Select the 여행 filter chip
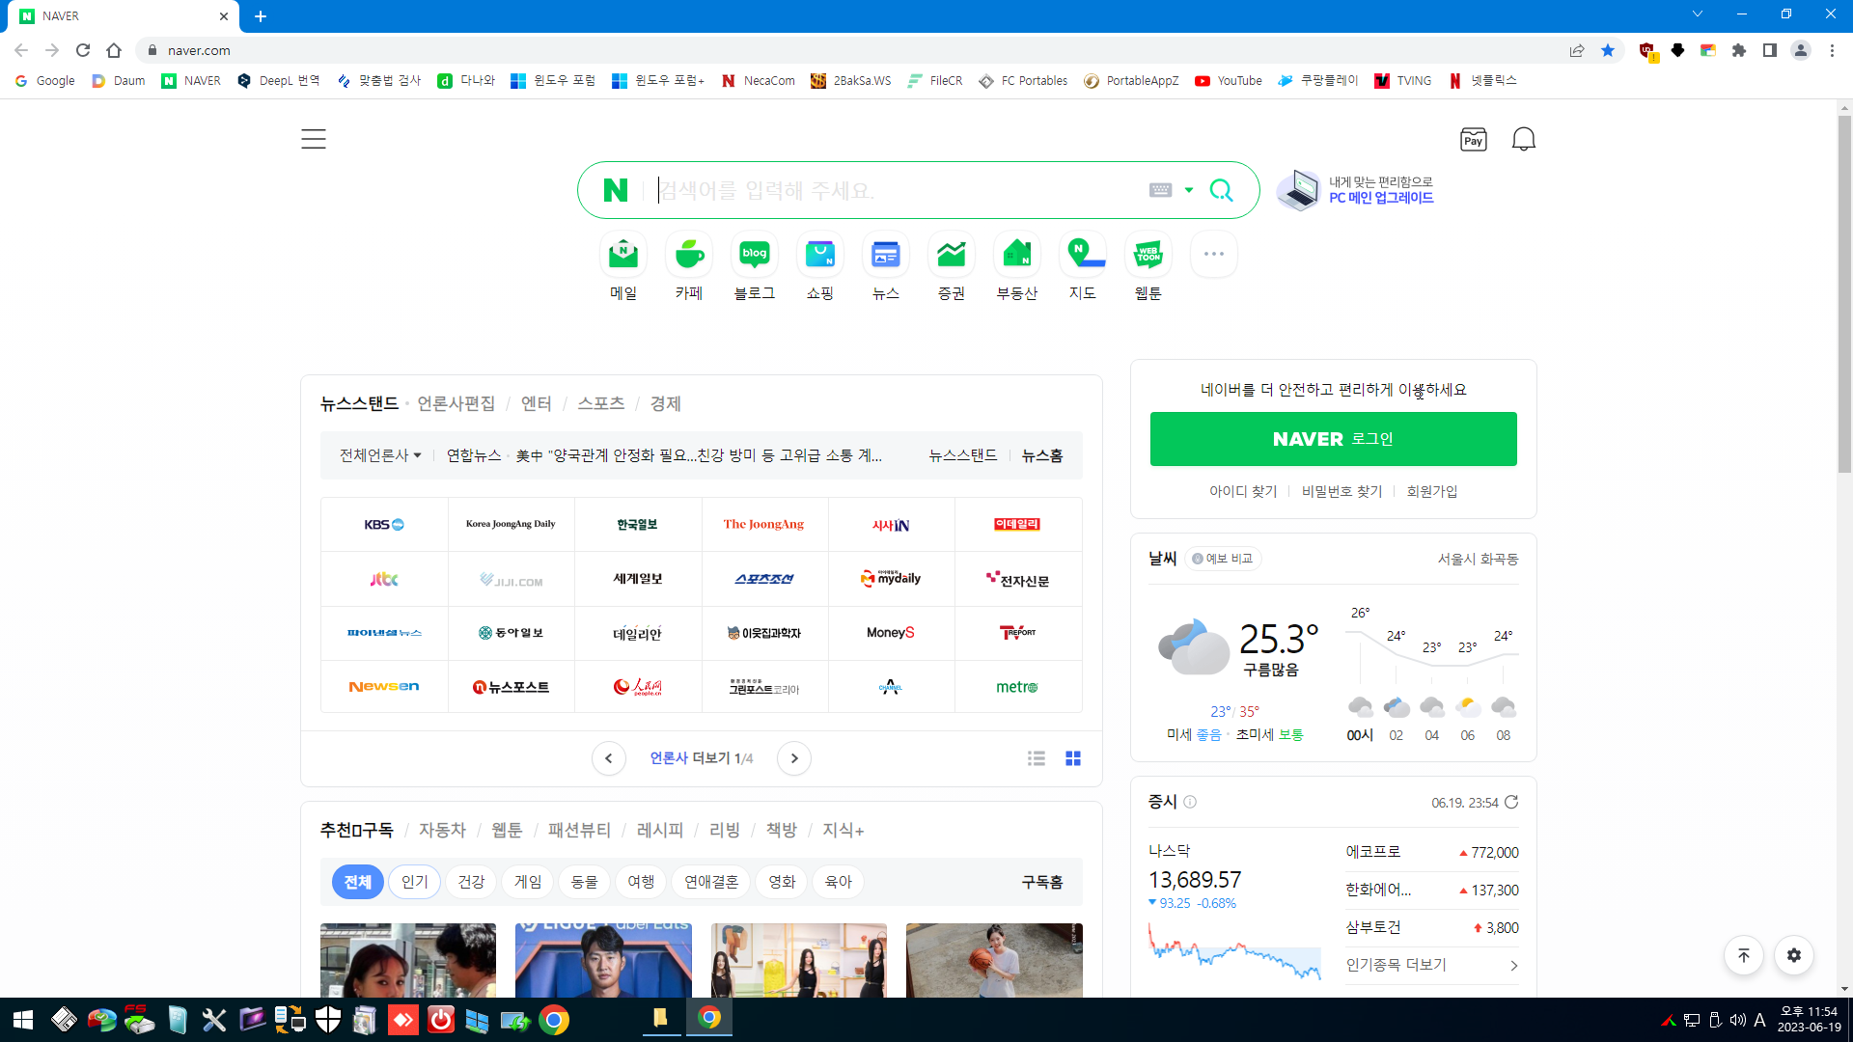1853x1042 pixels. click(641, 882)
